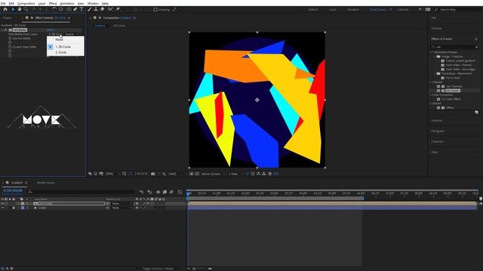
Task: Open the resolution (Half) dropdown
Action: [x=178, y=174]
